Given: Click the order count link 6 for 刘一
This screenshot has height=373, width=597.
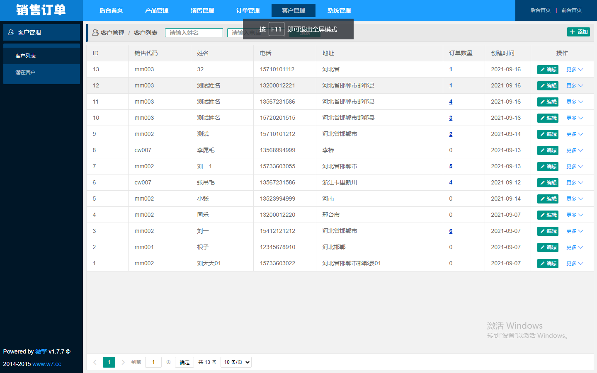Looking at the screenshot, I should tap(451, 231).
